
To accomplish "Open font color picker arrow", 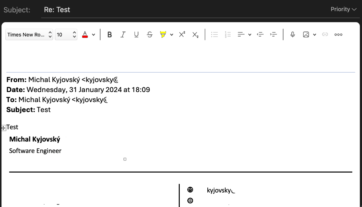I will coord(94,35).
